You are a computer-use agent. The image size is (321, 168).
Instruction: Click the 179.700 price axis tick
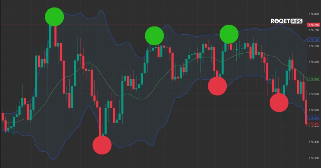[313, 46]
